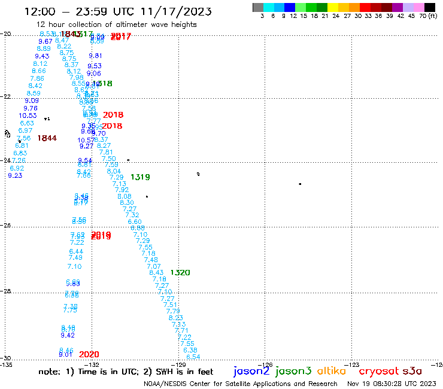Click the 'jason2' satellite legend label
Screen dimensions: 443x389
[x=251, y=371]
